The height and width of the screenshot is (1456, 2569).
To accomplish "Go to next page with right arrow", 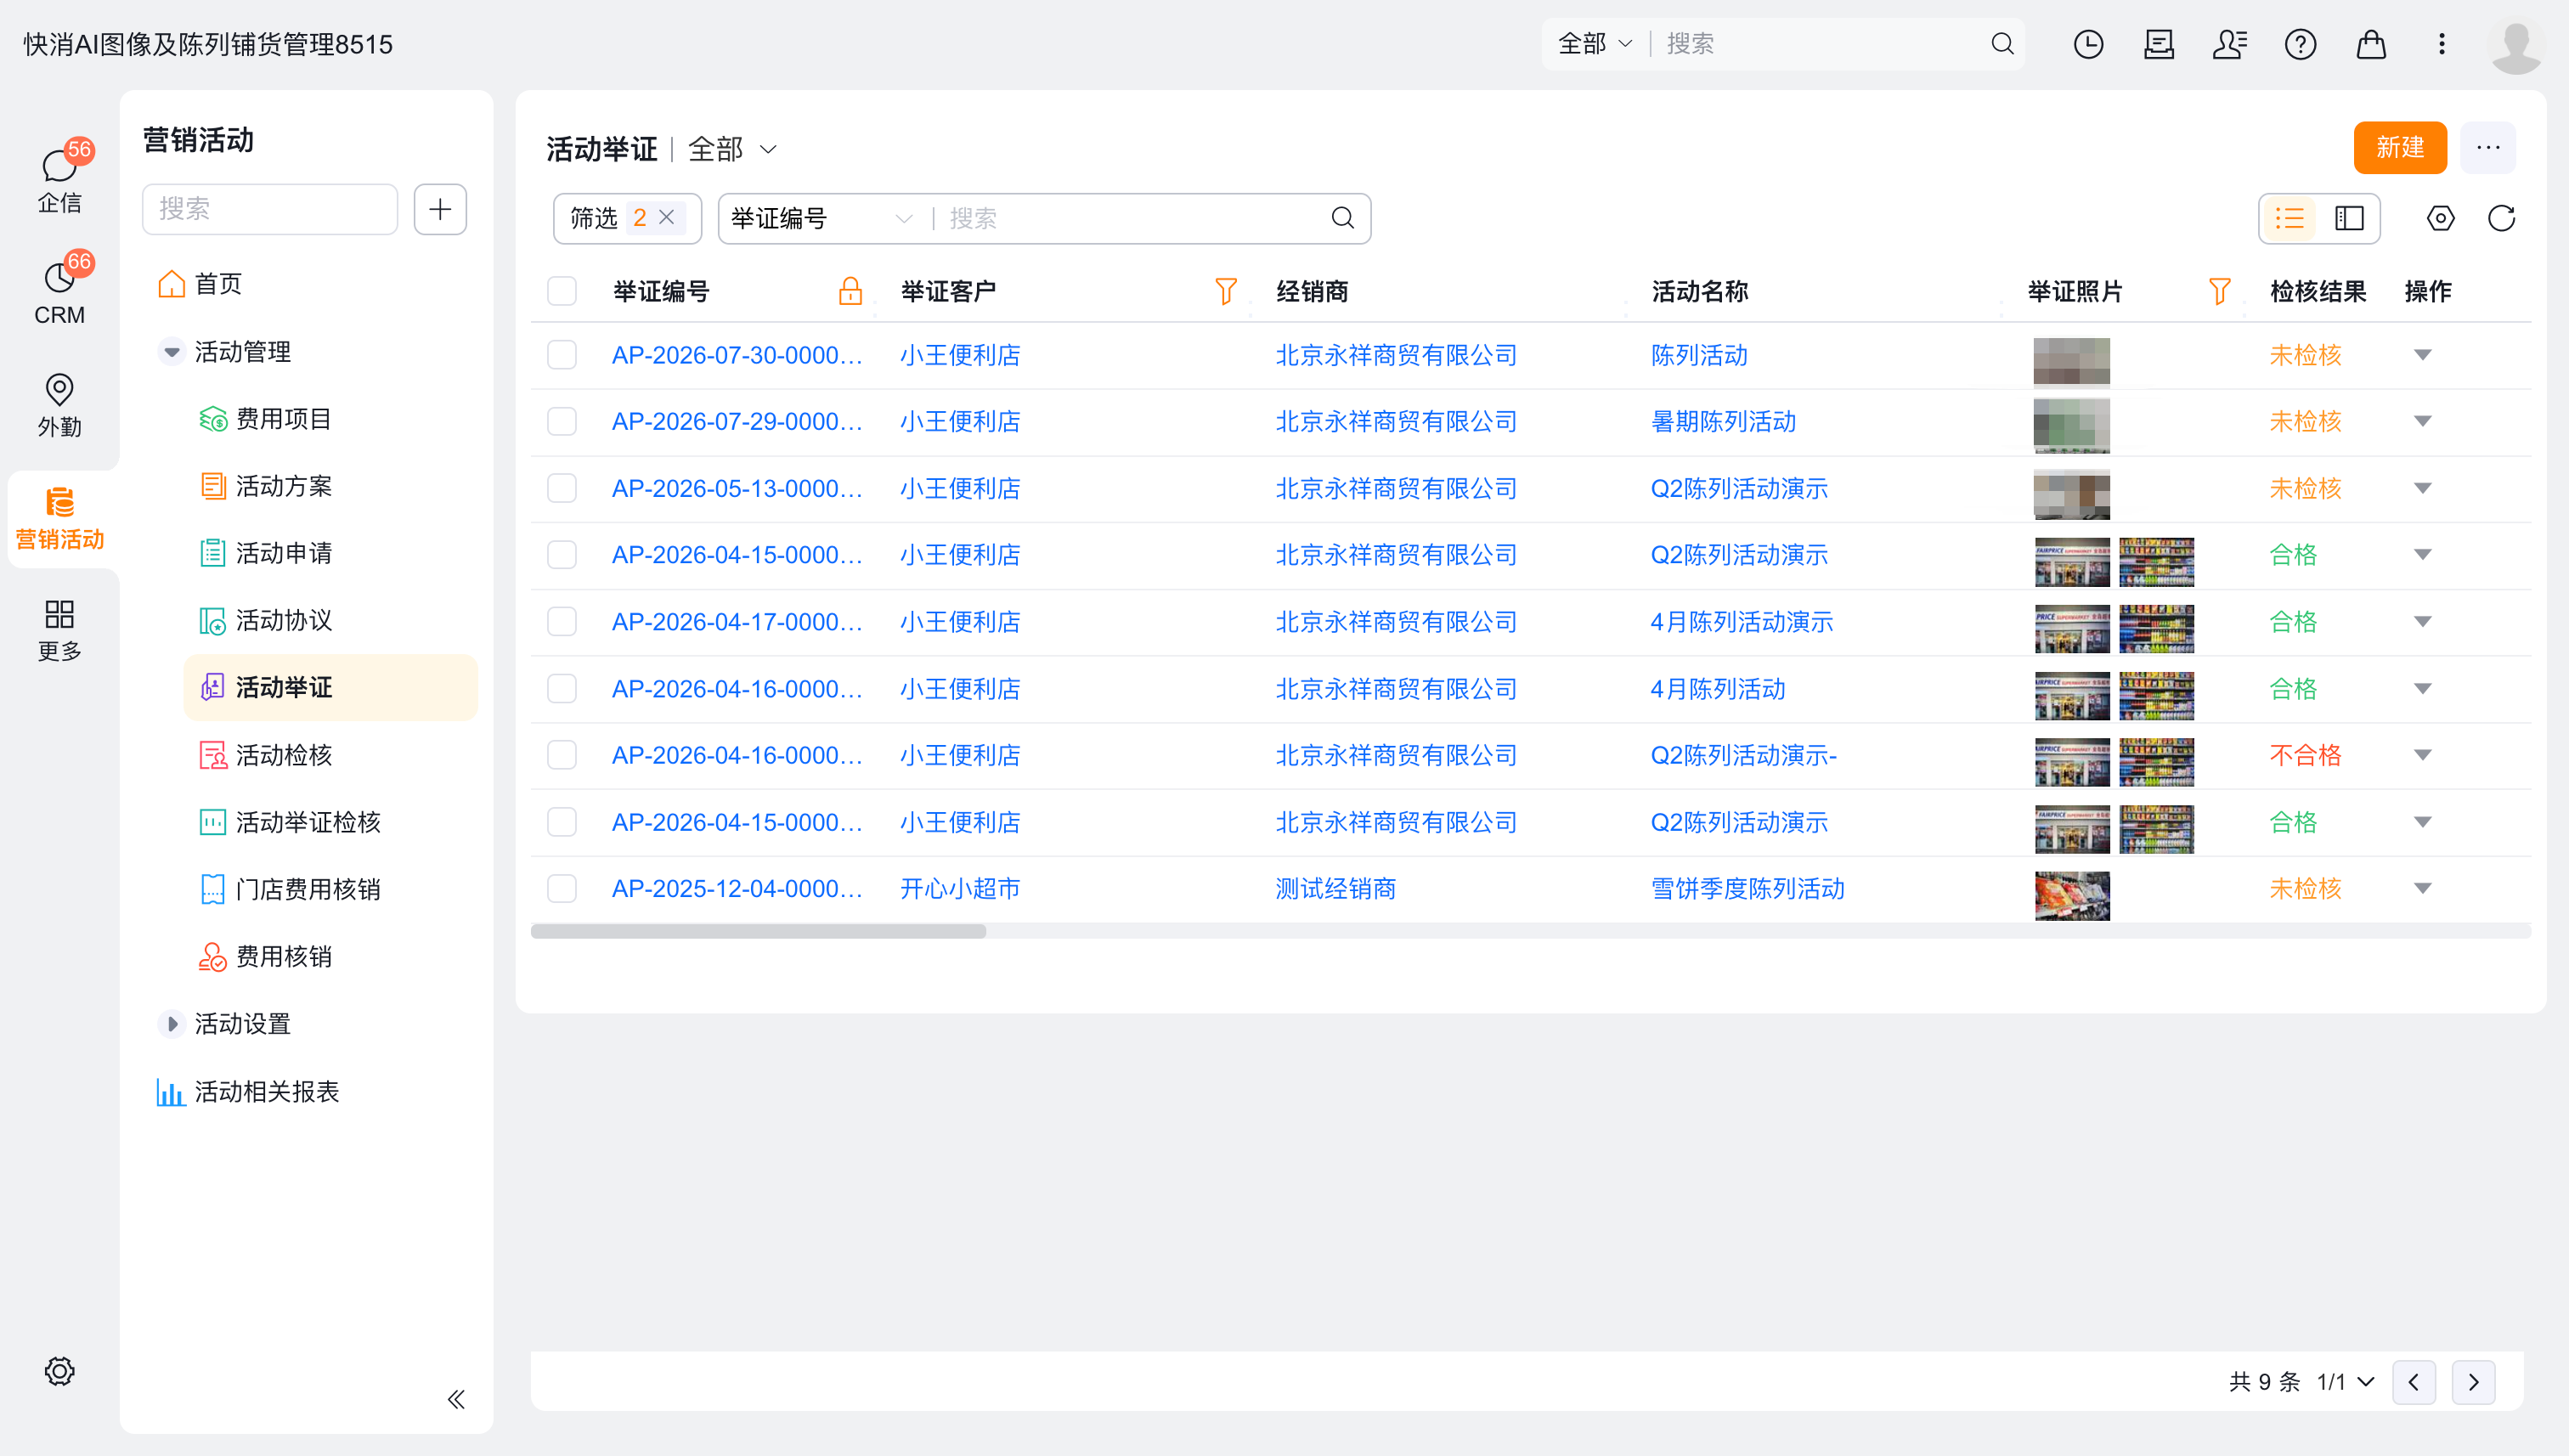I will (2473, 1382).
